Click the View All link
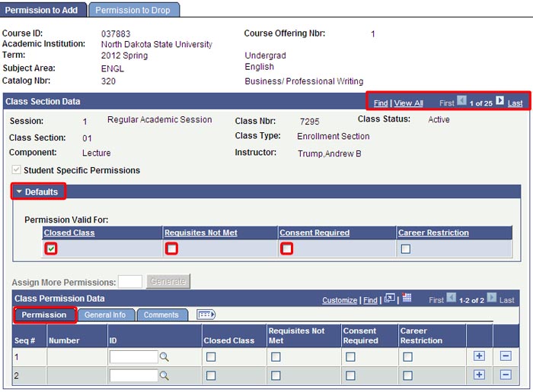Image resolution: width=533 pixels, height=392 pixels. tap(409, 103)
